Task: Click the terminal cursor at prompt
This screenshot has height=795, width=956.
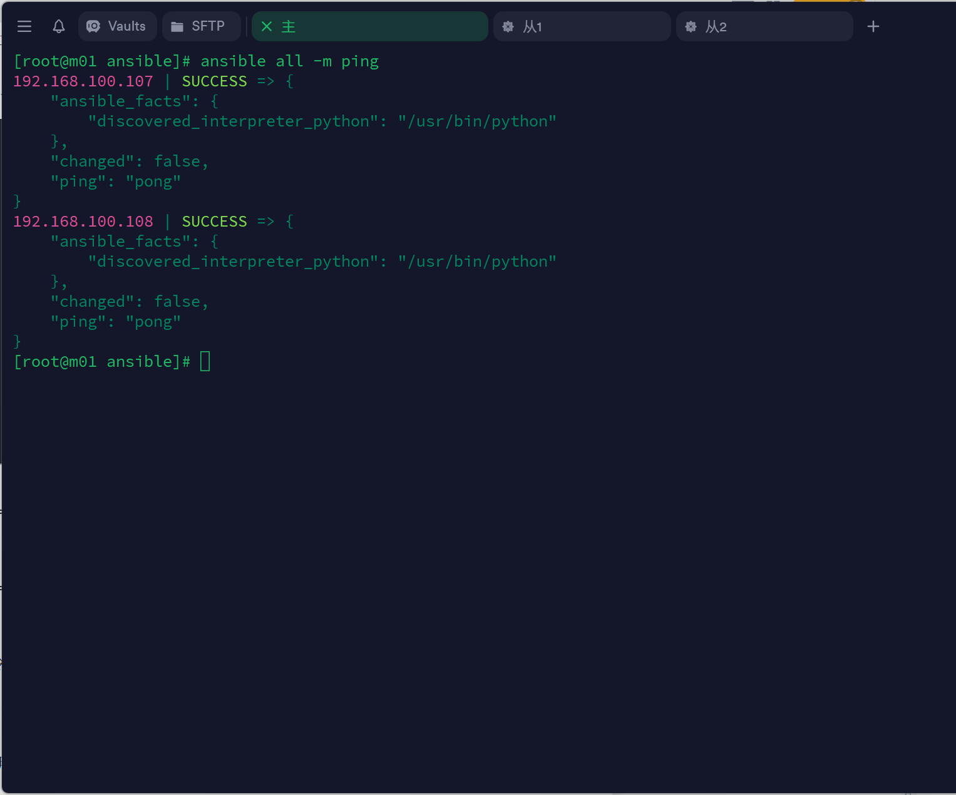Action: [205, 361]
